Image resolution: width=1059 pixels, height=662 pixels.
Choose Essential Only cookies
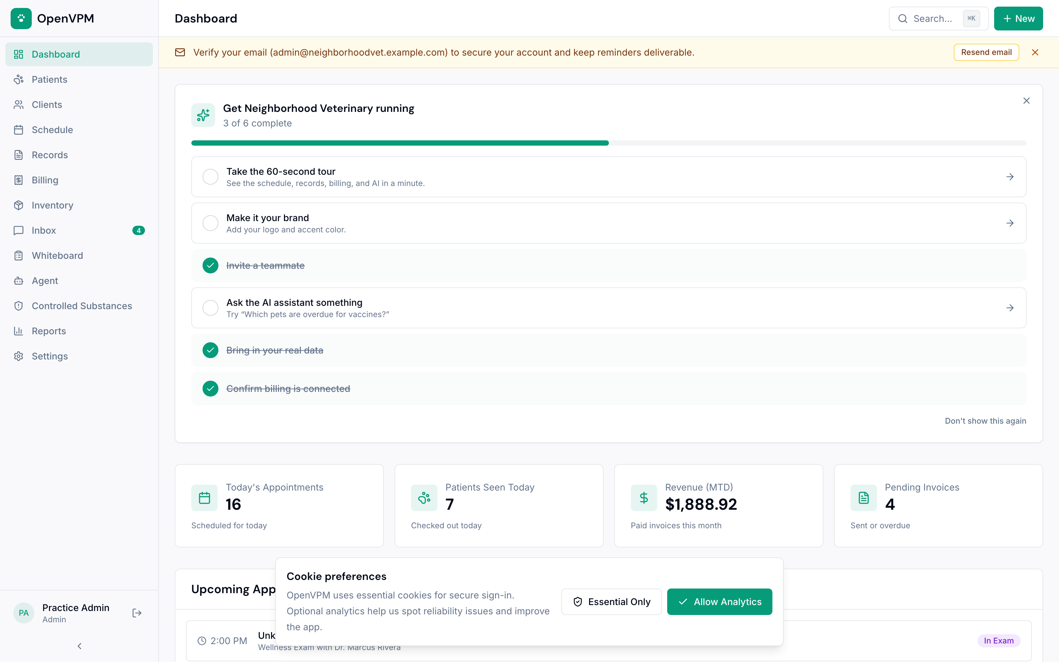coord(611,601)
